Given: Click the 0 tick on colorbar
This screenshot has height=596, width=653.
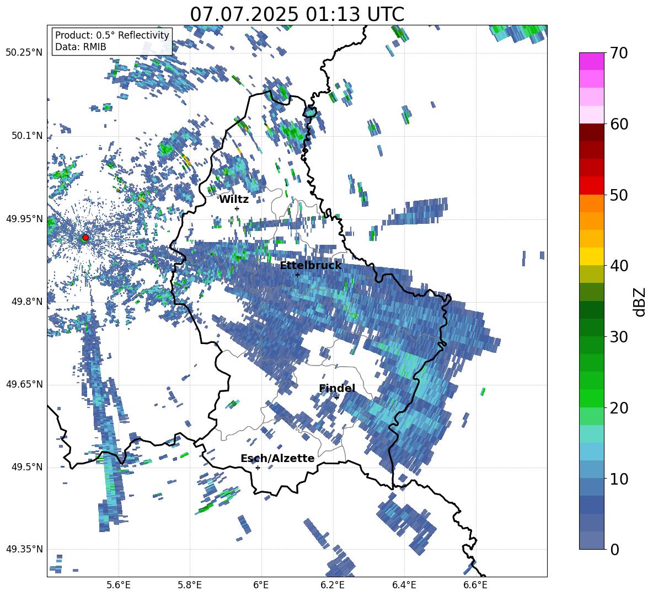Looking at the screenshot, I should click(x=614, y=549).
